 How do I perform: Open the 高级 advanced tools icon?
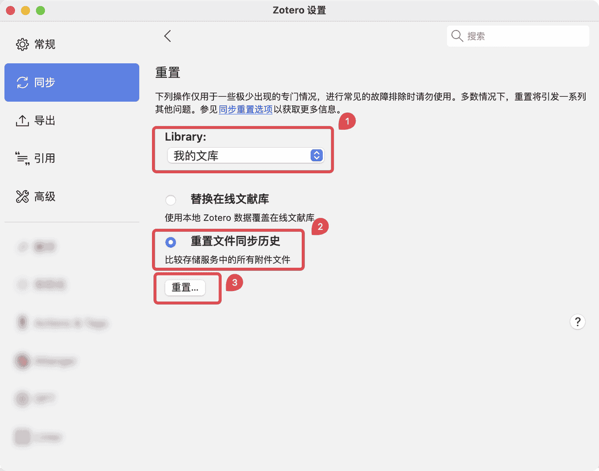(22, 197)
